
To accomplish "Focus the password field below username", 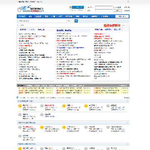I will tap(104, 11).
